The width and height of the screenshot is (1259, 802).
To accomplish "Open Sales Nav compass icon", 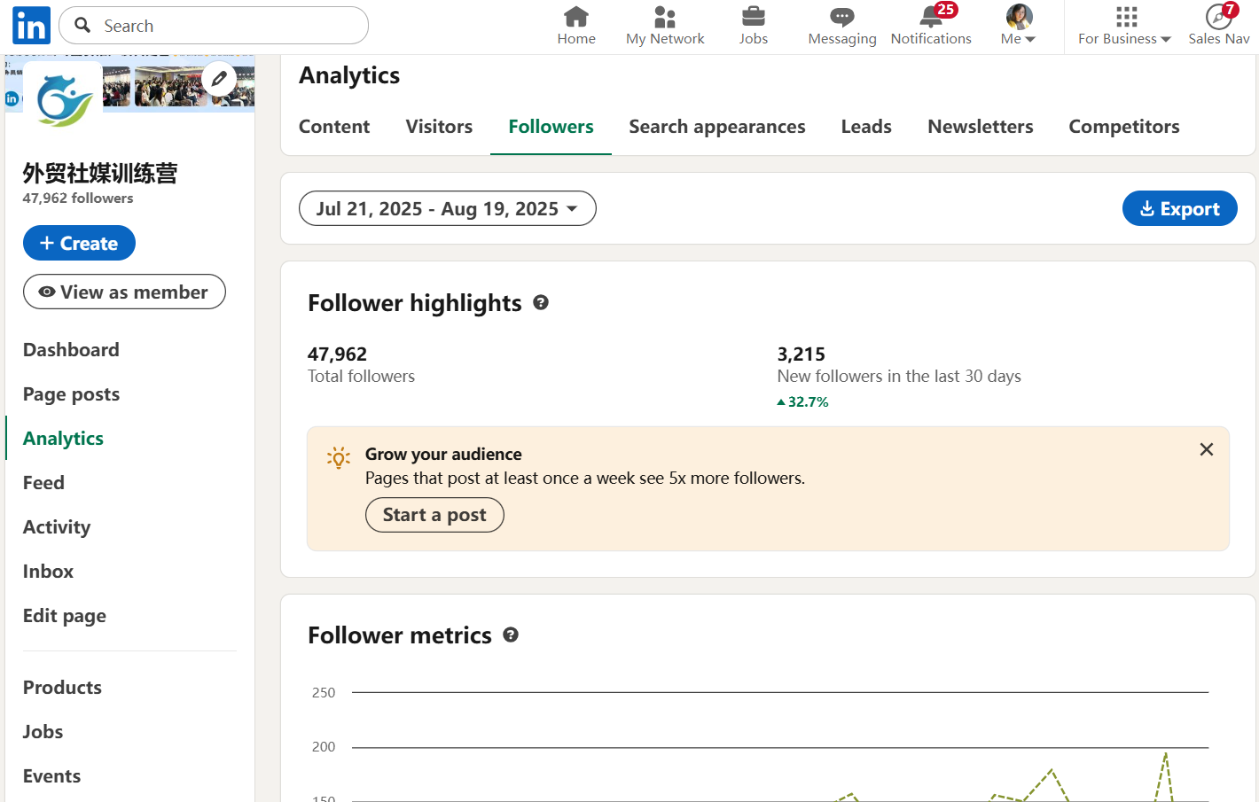I will [1218, 17].
